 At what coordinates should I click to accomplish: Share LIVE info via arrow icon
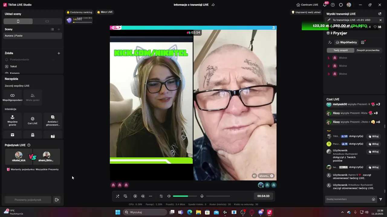tap(213, 5)
